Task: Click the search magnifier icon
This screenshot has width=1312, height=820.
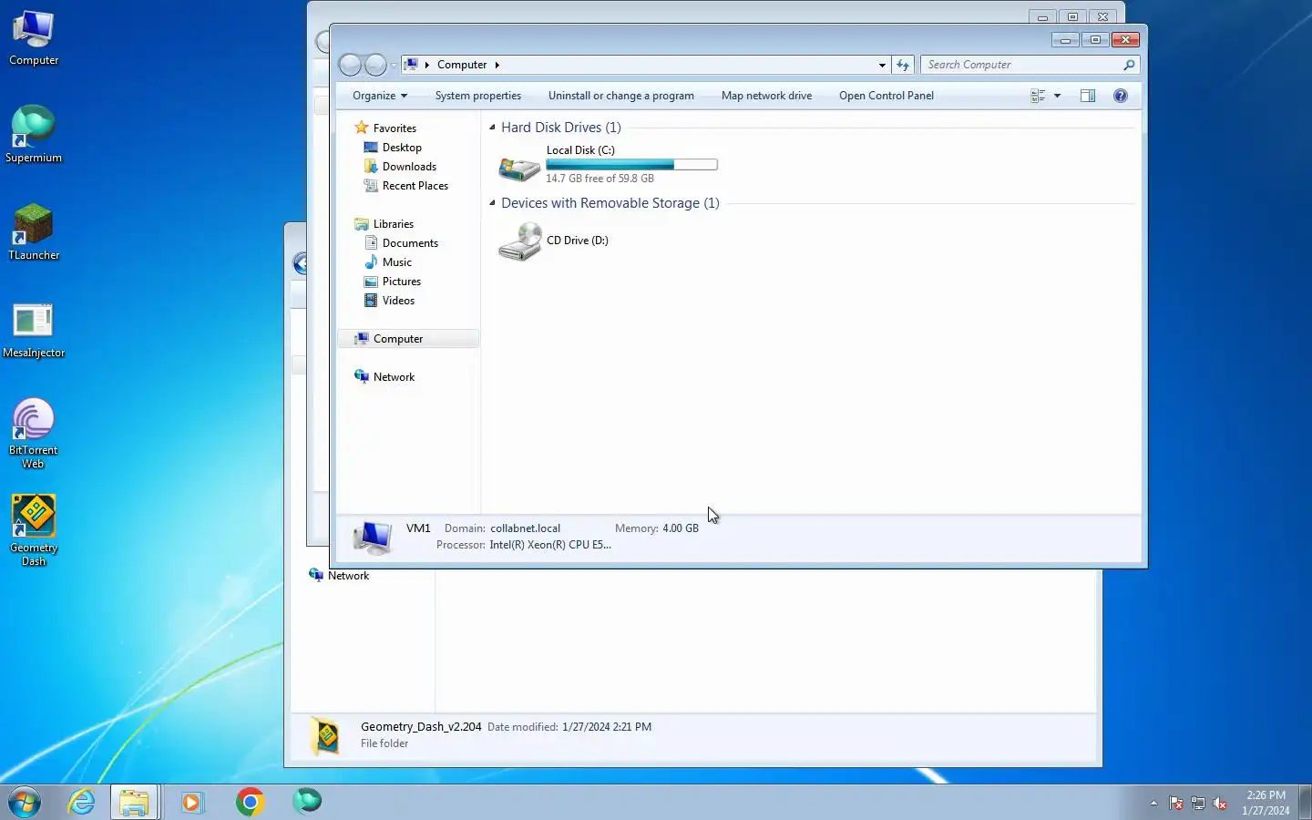Action: pyautogui.click(x=1129, y=65)
